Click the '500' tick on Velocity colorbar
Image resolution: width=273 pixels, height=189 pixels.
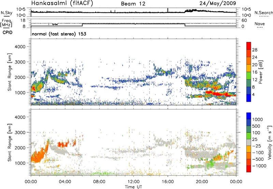click(256, 126)
